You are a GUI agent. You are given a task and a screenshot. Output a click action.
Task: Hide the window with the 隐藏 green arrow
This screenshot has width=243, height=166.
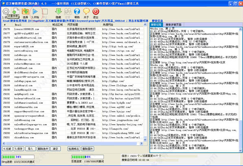coord(59,12)
